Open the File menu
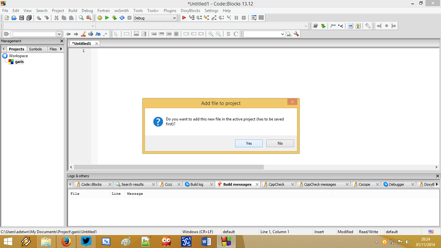The height and width of the screenshot is (248, 441). point(5,11)
